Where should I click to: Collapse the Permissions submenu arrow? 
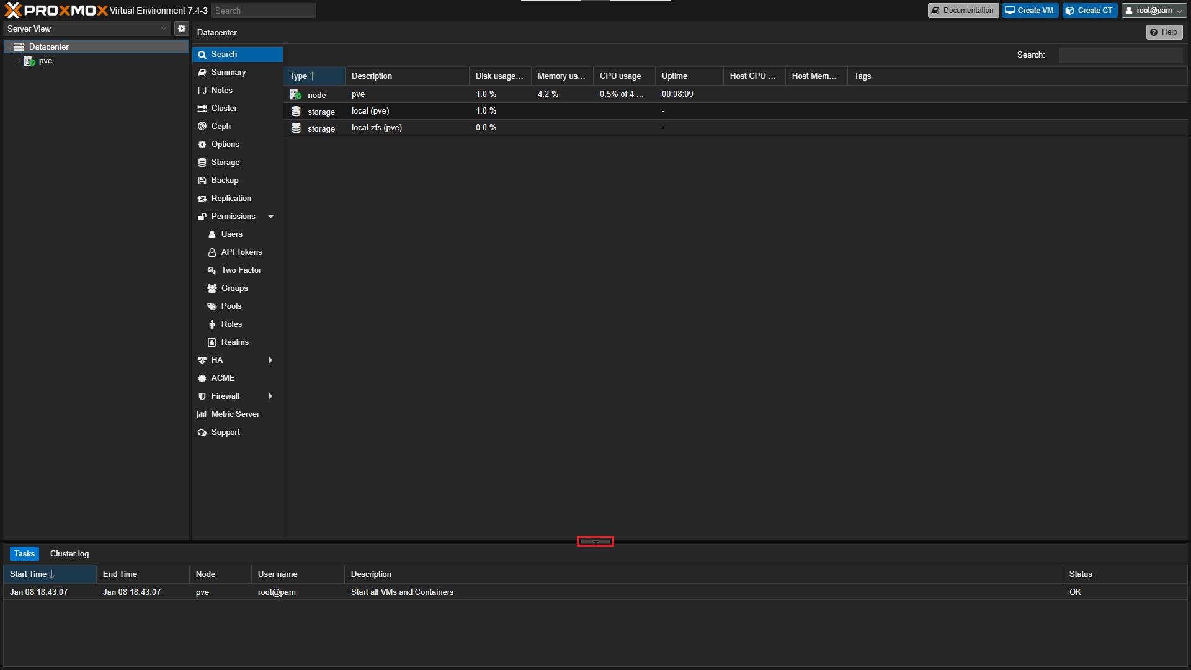(270, 217)
